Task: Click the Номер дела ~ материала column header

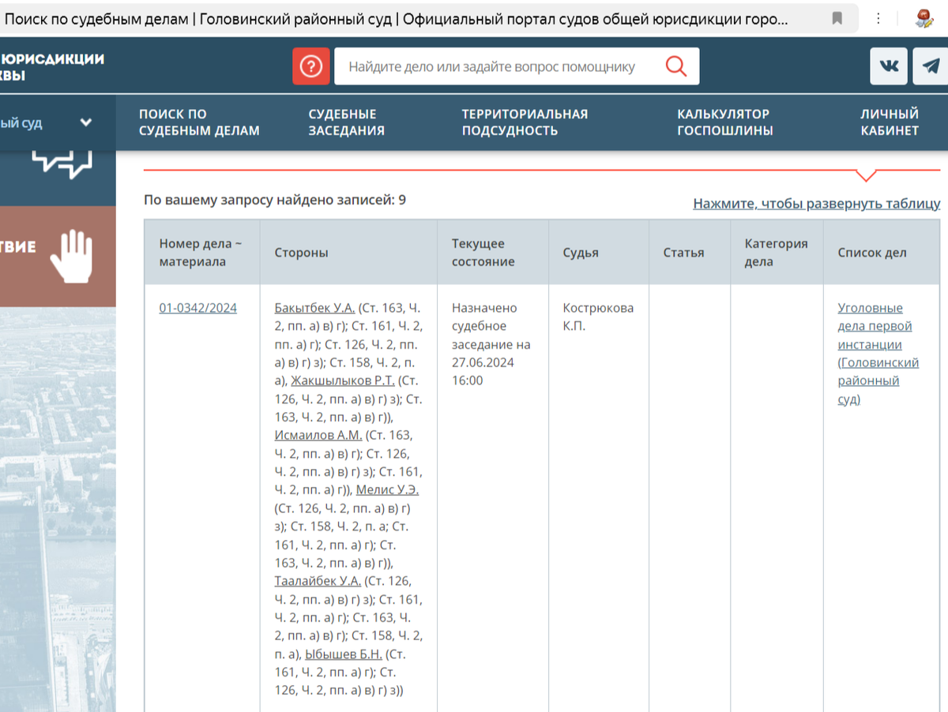Action: pyautogui.click(x=201, y=253)
